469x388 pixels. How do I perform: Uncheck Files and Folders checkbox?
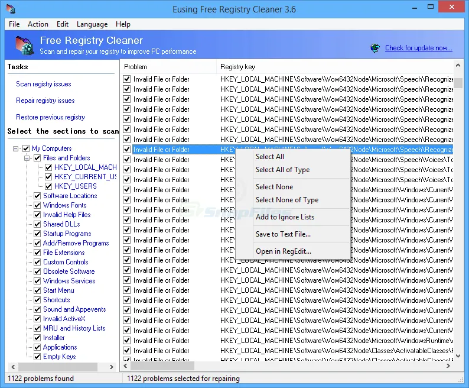[37, 158]
